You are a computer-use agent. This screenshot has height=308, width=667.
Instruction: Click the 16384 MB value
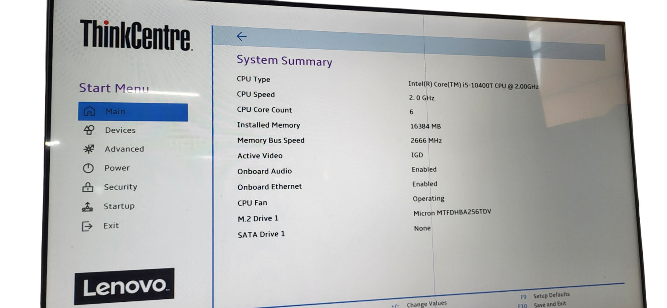425,126
